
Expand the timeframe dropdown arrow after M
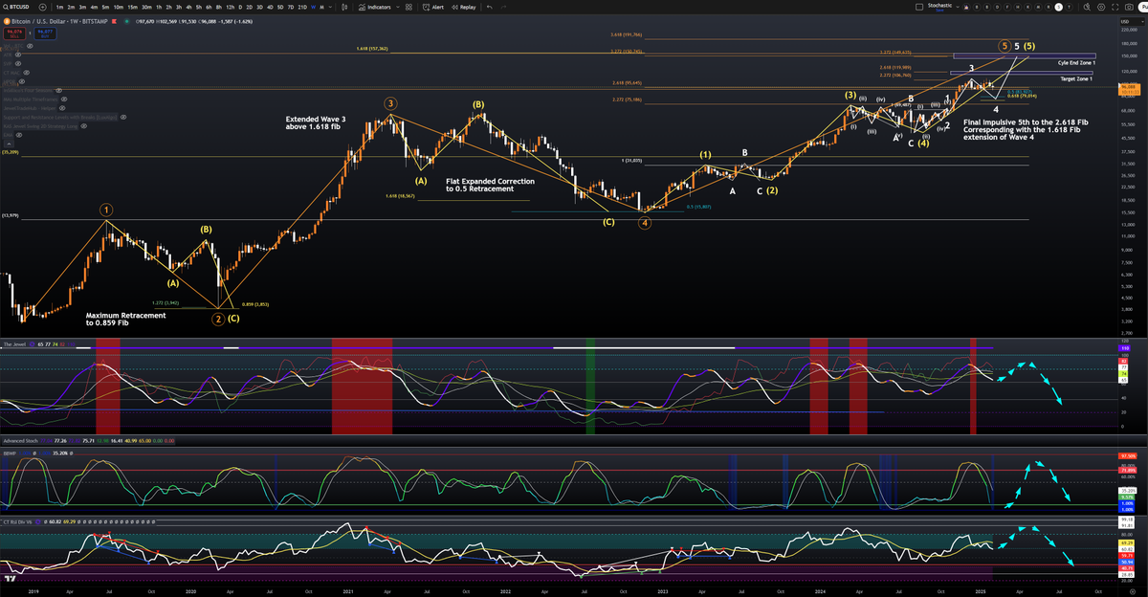pos(331,7)
